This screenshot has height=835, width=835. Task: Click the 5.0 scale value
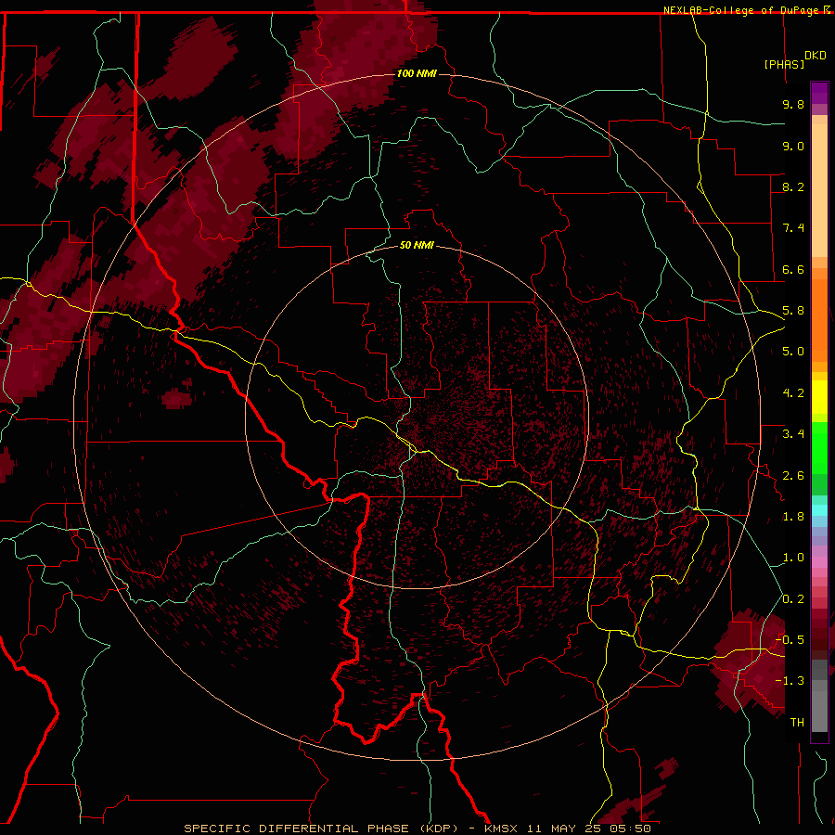point(793,352)
